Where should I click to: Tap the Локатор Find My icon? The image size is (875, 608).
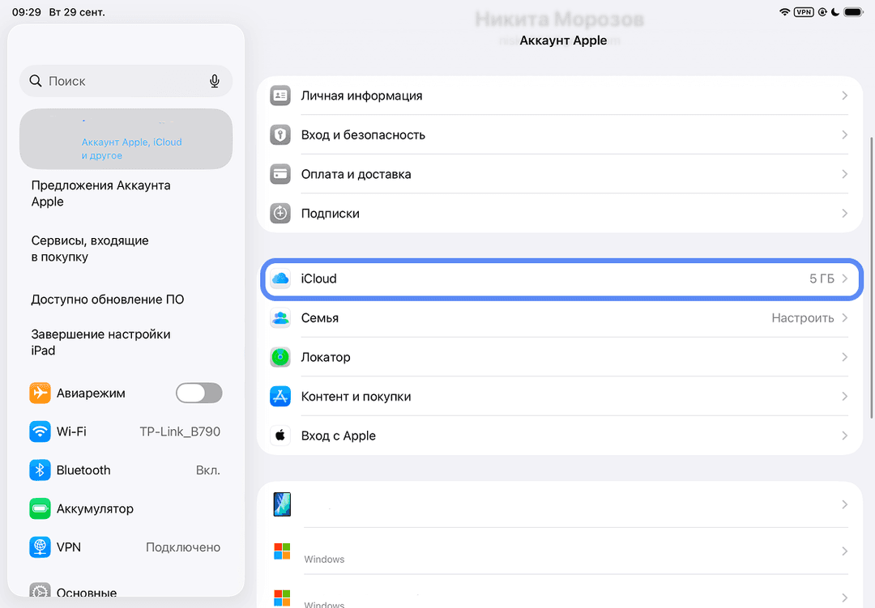pyautogui.click(x=280, y=357)
